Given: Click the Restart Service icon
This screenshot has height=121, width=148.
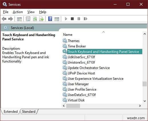Looking at the screenshot, I should pos(85,19).
